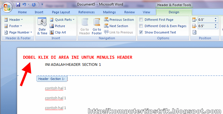Go to Next Section

pos(116,26)
